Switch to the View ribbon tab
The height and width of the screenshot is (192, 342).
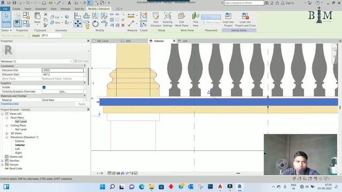click(x=53, y=9)
